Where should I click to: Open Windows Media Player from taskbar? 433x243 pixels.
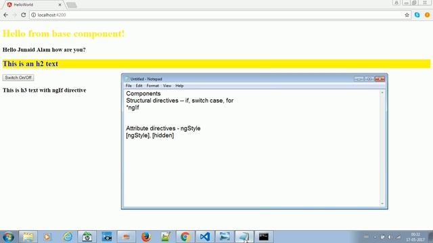[x=47, y=237]
